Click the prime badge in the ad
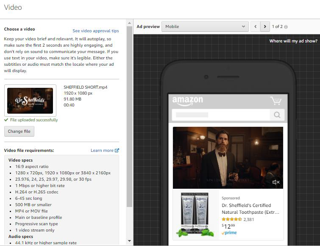The height and width of the screenshot is (246, 320). [x=229, y=233]
